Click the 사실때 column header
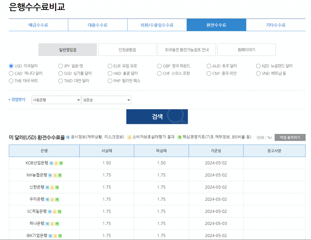311x240 pixels. tap(107, 151)
